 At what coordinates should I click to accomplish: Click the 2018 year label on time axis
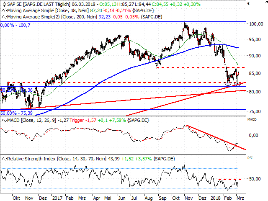coord(215,198)
